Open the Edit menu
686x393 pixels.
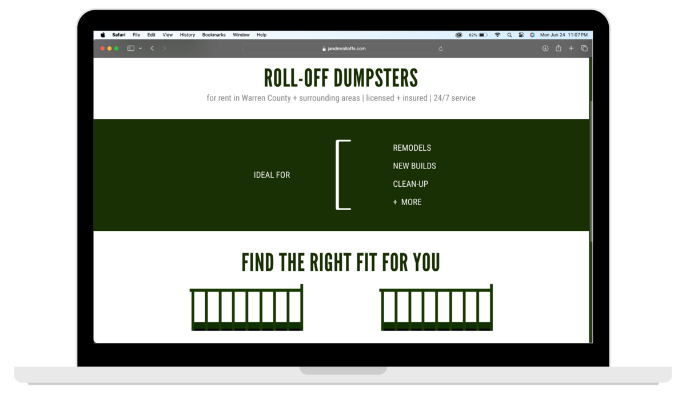click(151, 35)
